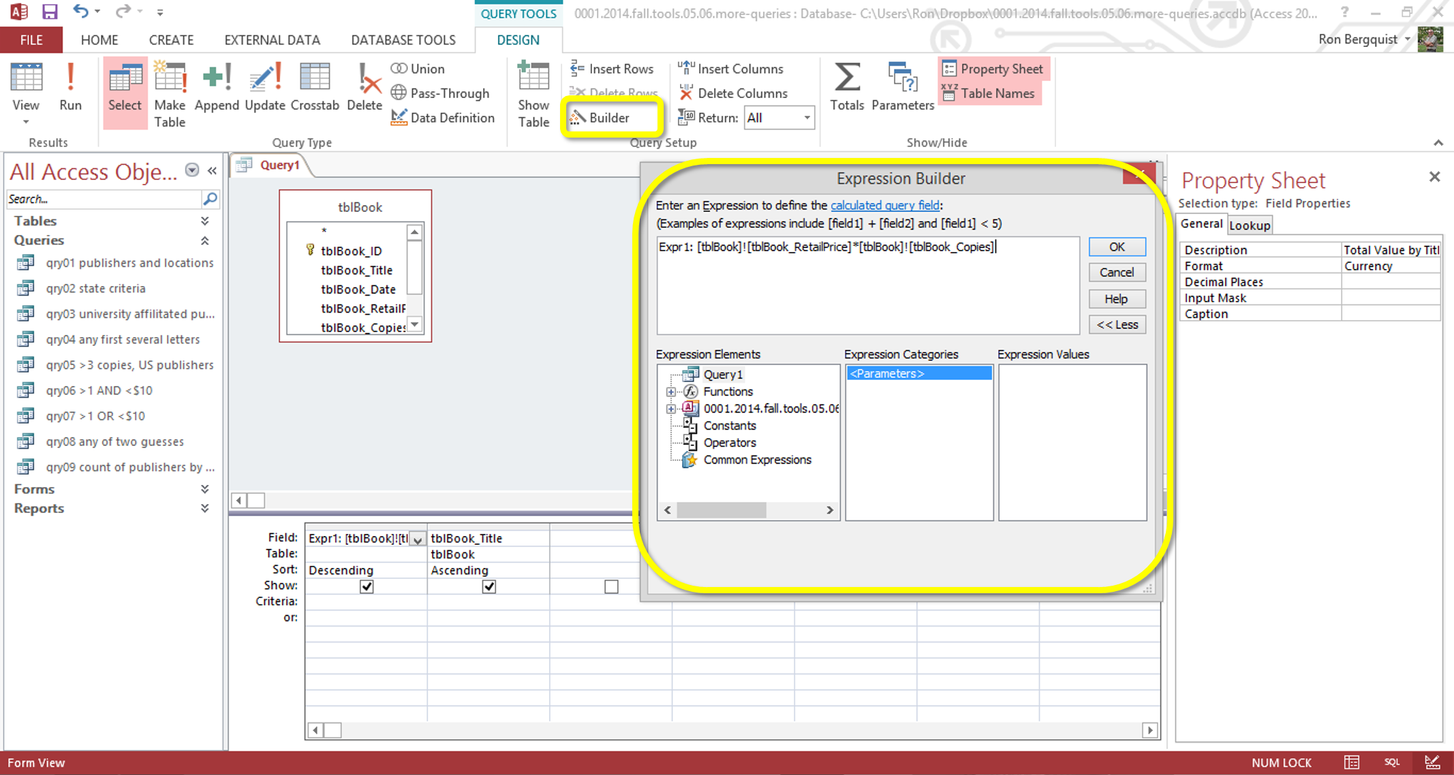Expand Functions node in Expression Elements
This screenshot has width=1454, height=775.
(671, 392)
